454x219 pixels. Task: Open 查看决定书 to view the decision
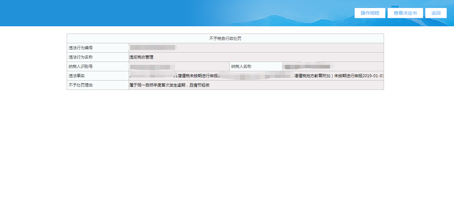[405, 13]
